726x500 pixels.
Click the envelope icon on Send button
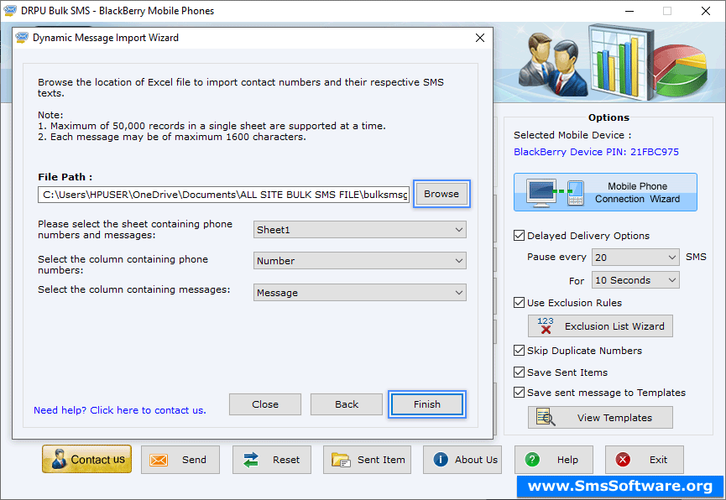pos(159,460)
